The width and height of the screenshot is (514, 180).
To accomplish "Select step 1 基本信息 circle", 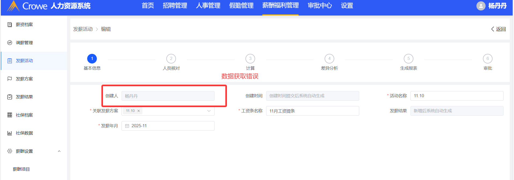I will [92, 58].
